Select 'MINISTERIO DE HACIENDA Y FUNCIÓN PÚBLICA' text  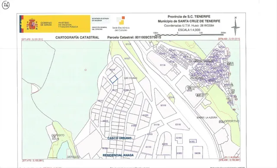68,25
